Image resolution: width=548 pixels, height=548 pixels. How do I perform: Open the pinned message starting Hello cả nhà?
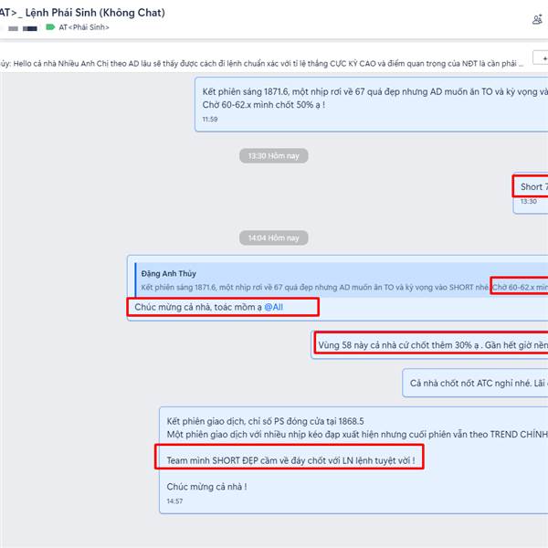click(262, 64)
